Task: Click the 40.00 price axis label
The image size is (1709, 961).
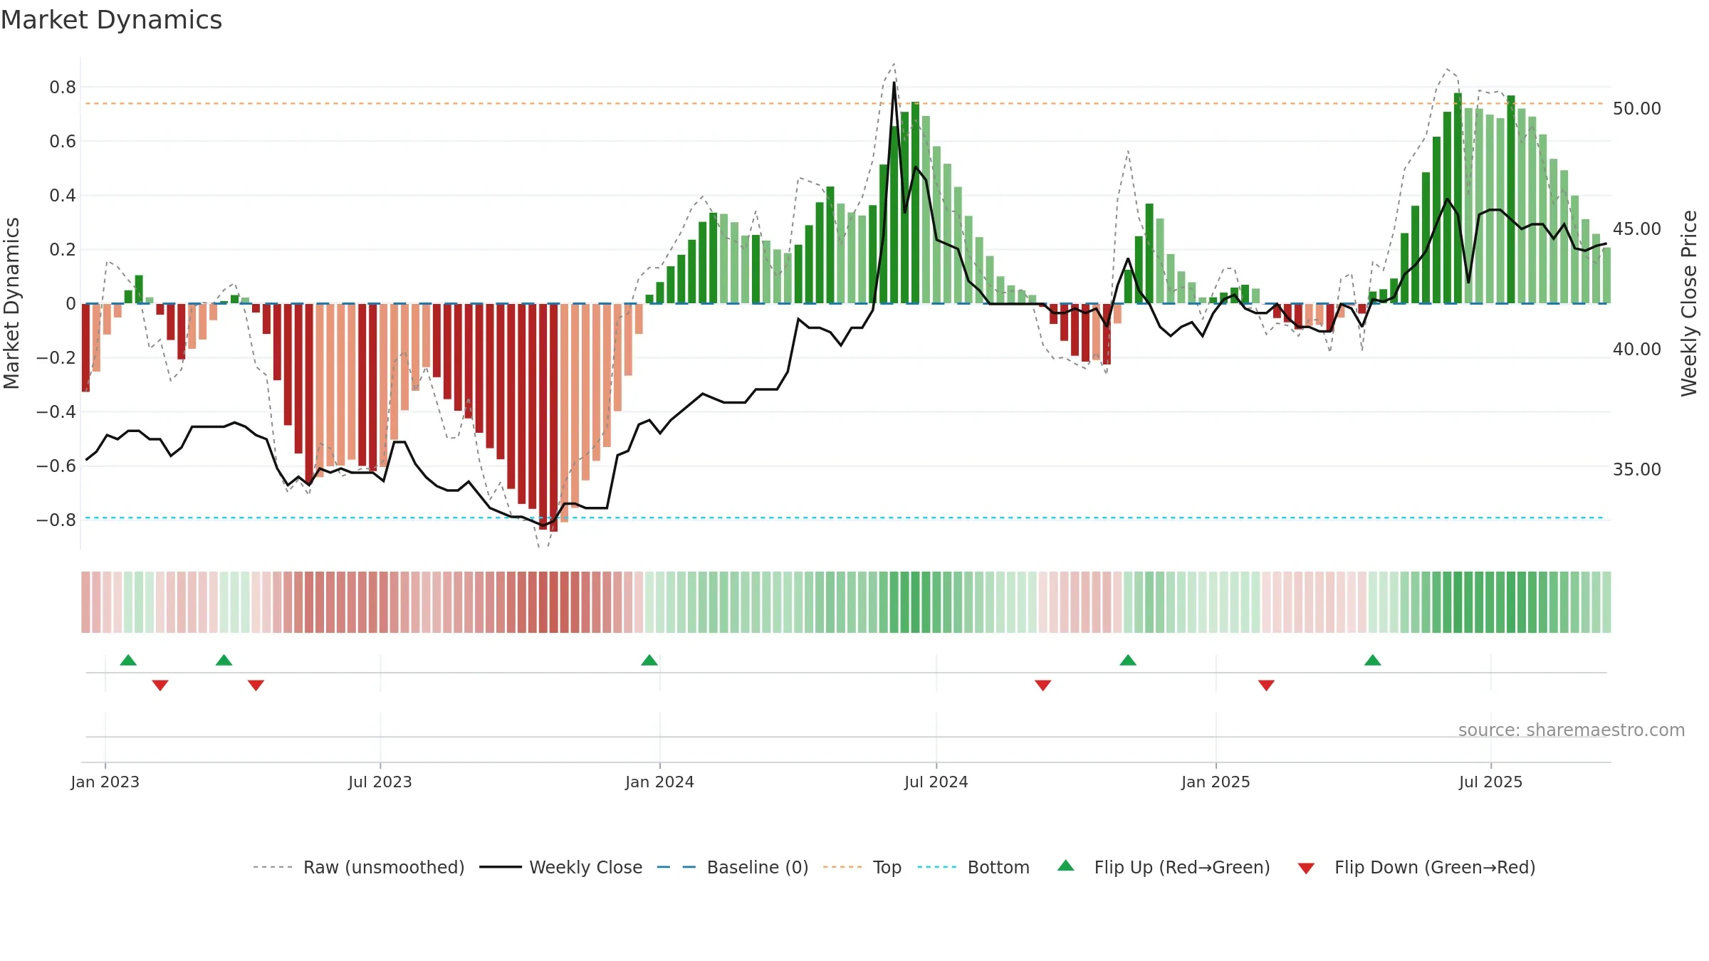Action: pos(1637,350)
